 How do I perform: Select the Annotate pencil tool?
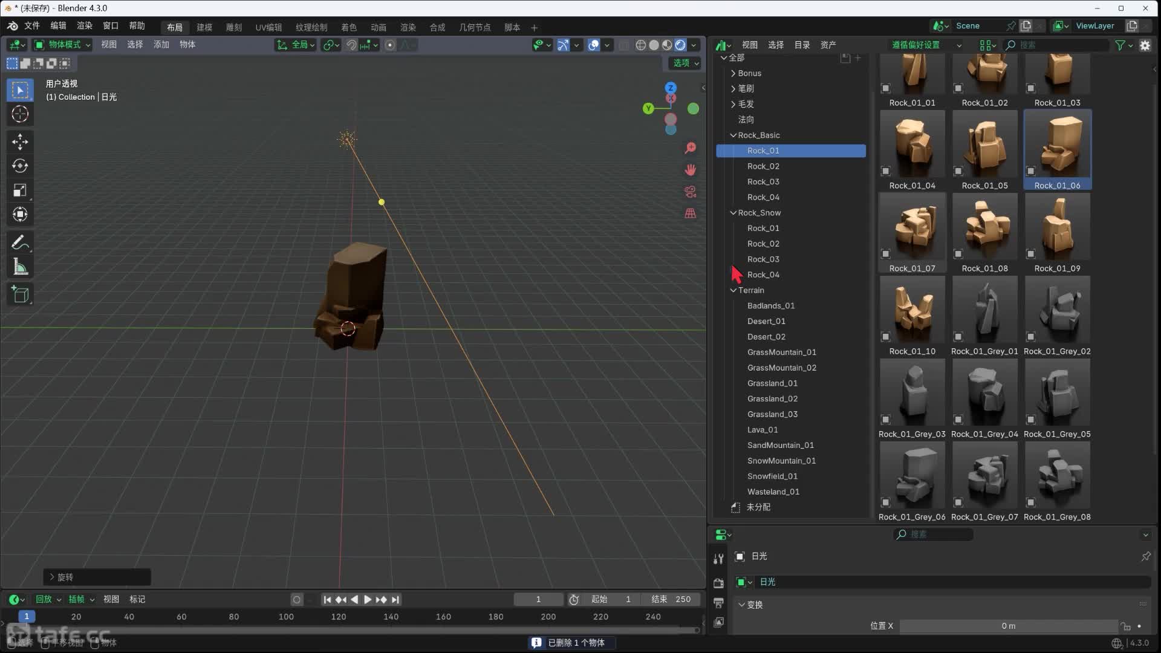click(20, 242)
